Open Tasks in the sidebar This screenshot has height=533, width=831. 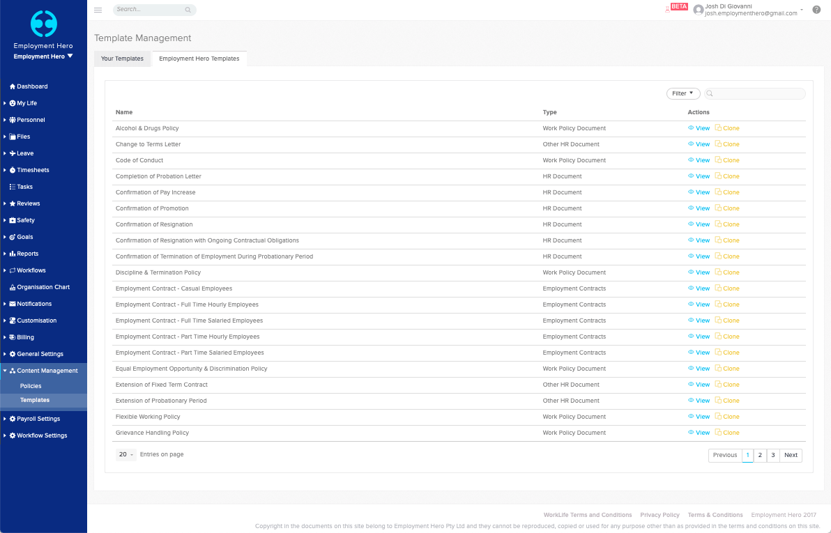pyautogui.click(x=24, y=187)
